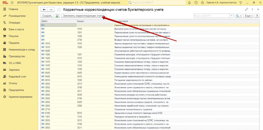Click the Предприятие building icon
The image size is (263, 130).
click(5, 90)
